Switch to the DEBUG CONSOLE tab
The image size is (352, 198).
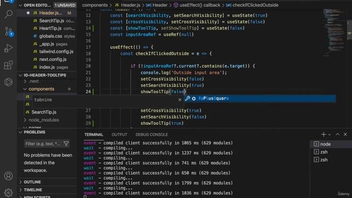point(152,134)
